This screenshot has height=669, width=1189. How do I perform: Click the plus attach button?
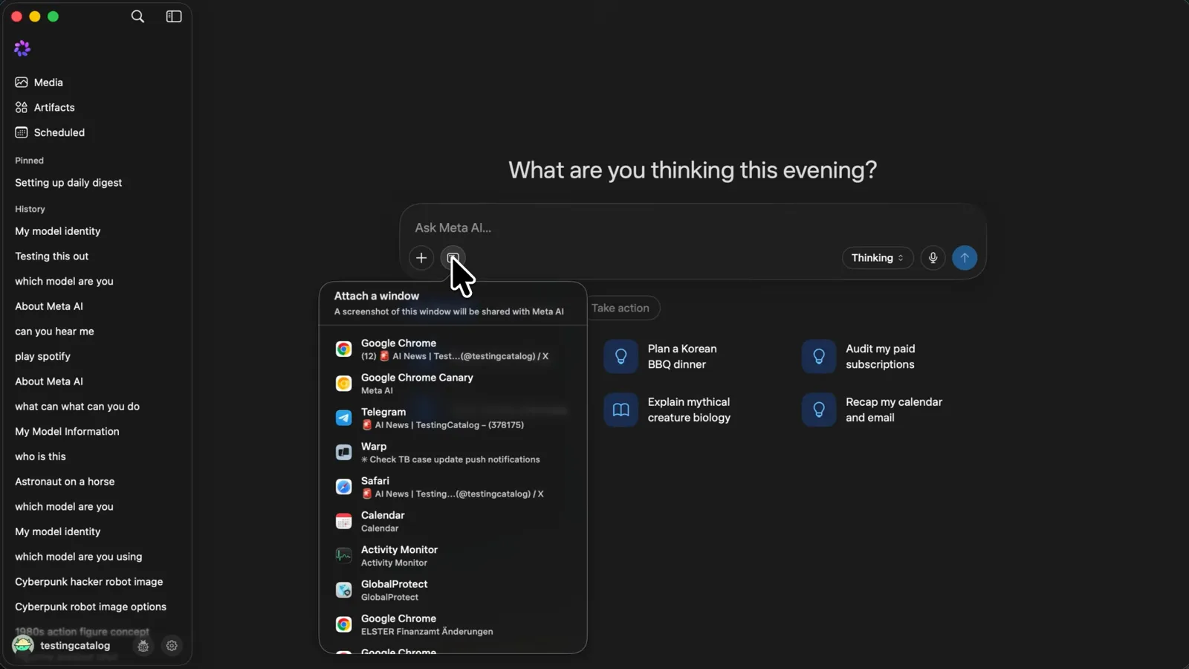coord(421,258)
